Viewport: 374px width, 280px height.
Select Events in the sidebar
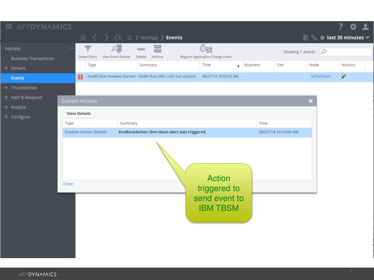pyautogui.click(x=38, y=78)
